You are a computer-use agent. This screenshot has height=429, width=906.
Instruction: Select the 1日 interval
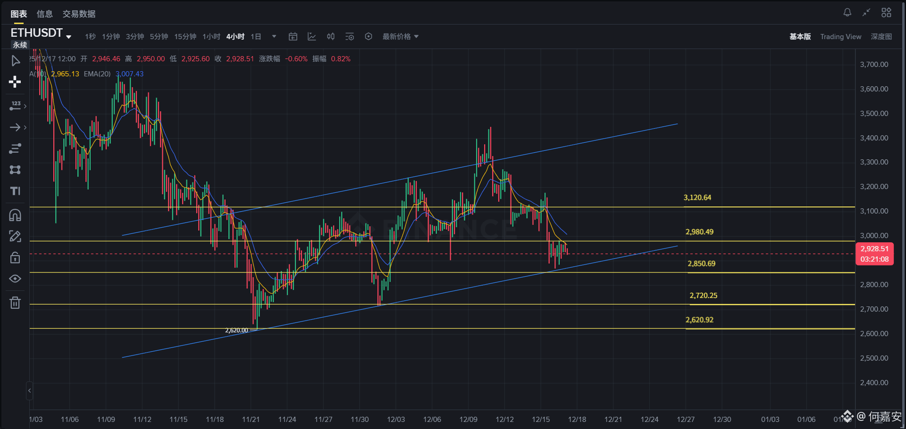point(256,36)
